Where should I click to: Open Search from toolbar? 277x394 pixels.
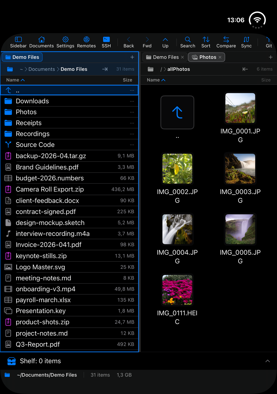point(188,42)
